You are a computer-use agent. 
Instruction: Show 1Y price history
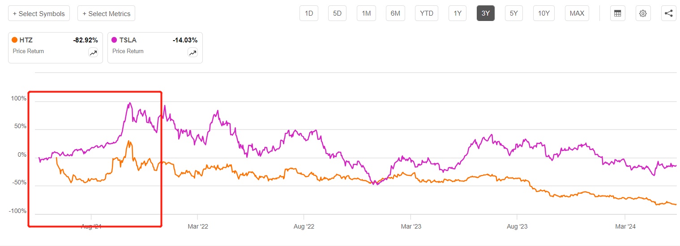[x=457, y=13]
